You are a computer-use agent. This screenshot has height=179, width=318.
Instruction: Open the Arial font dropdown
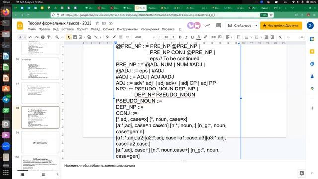pyautogui.click(x=145, y=37)
